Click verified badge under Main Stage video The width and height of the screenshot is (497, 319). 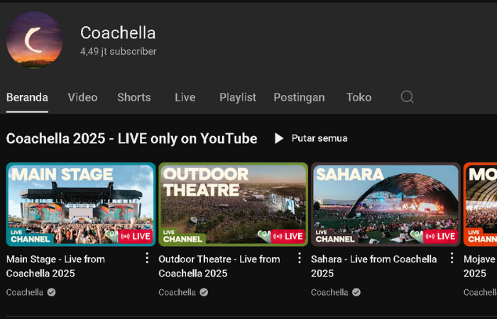[x=51, y=292]
